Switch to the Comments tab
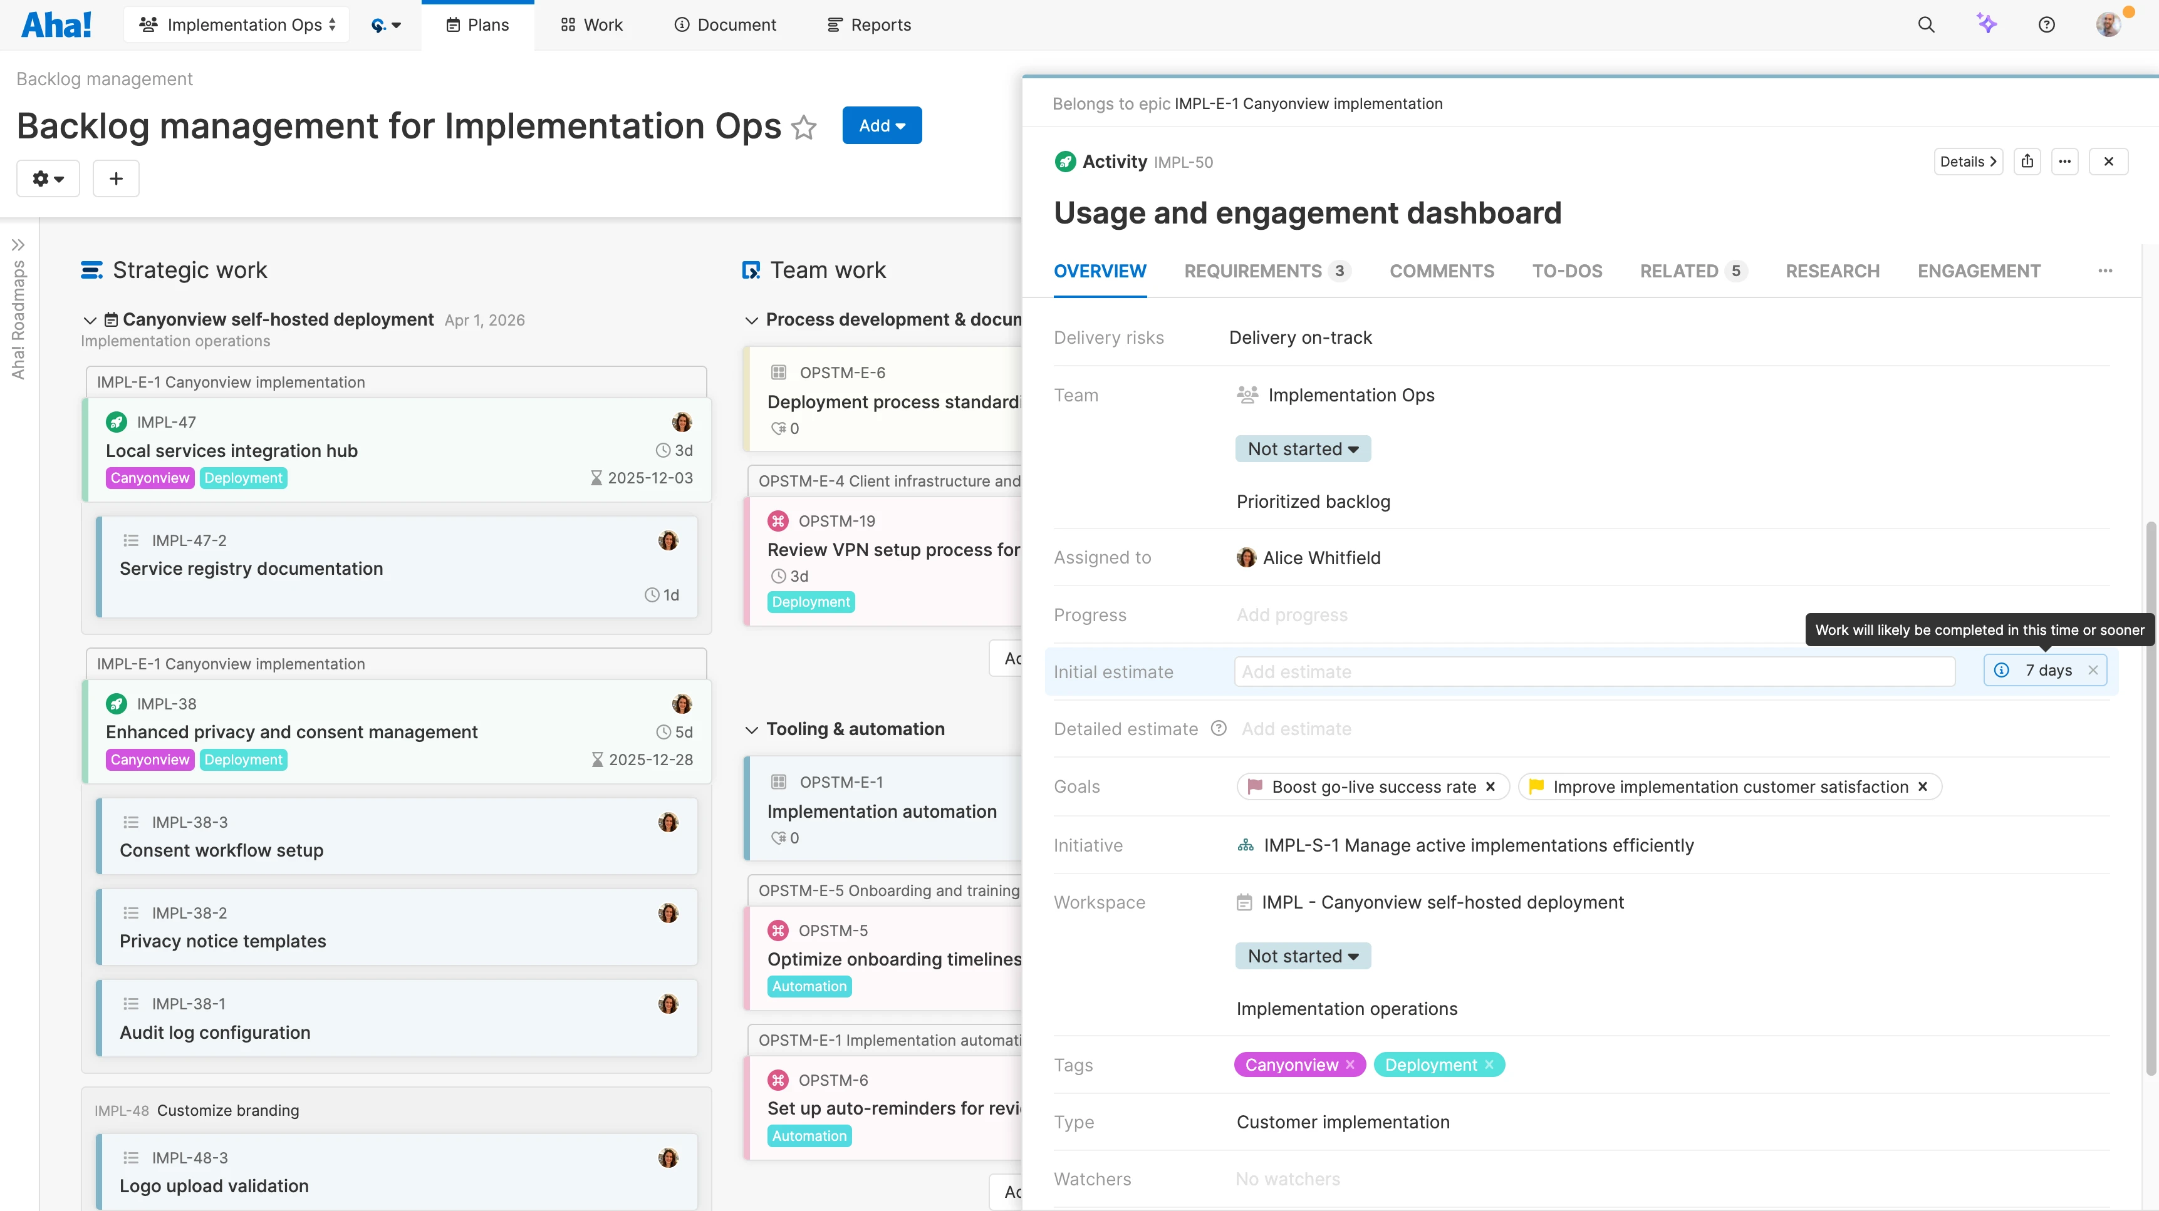Image resolution: width=2159 pixels, height=1211 pixels. click(1442, 271)
